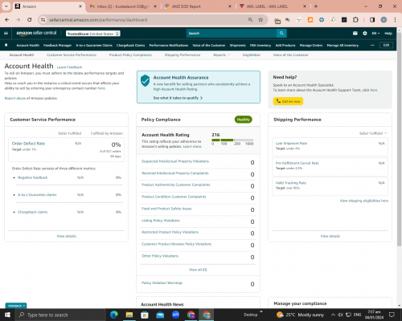
Task: Expand the EN language dropdown
Action: click(375, 33)
